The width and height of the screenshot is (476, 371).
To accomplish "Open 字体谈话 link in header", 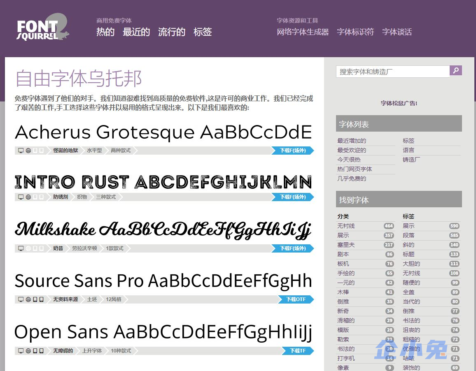I will [397, 32].
